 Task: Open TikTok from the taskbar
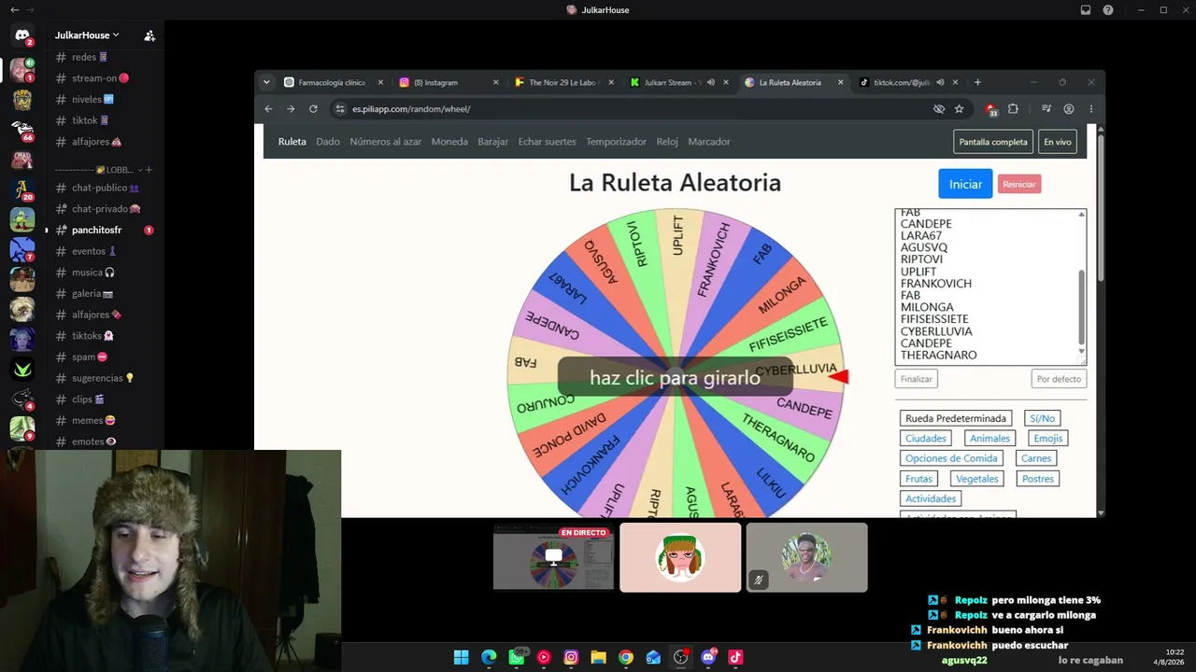coord(735,657)
